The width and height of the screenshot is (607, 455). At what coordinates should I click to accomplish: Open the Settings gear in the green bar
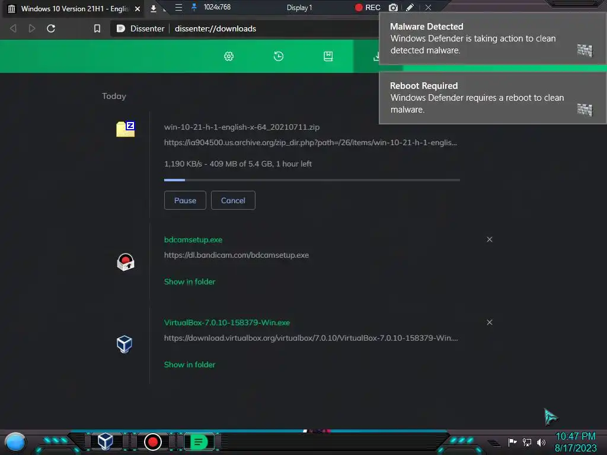pyautogui.click(x=229, y=56)
